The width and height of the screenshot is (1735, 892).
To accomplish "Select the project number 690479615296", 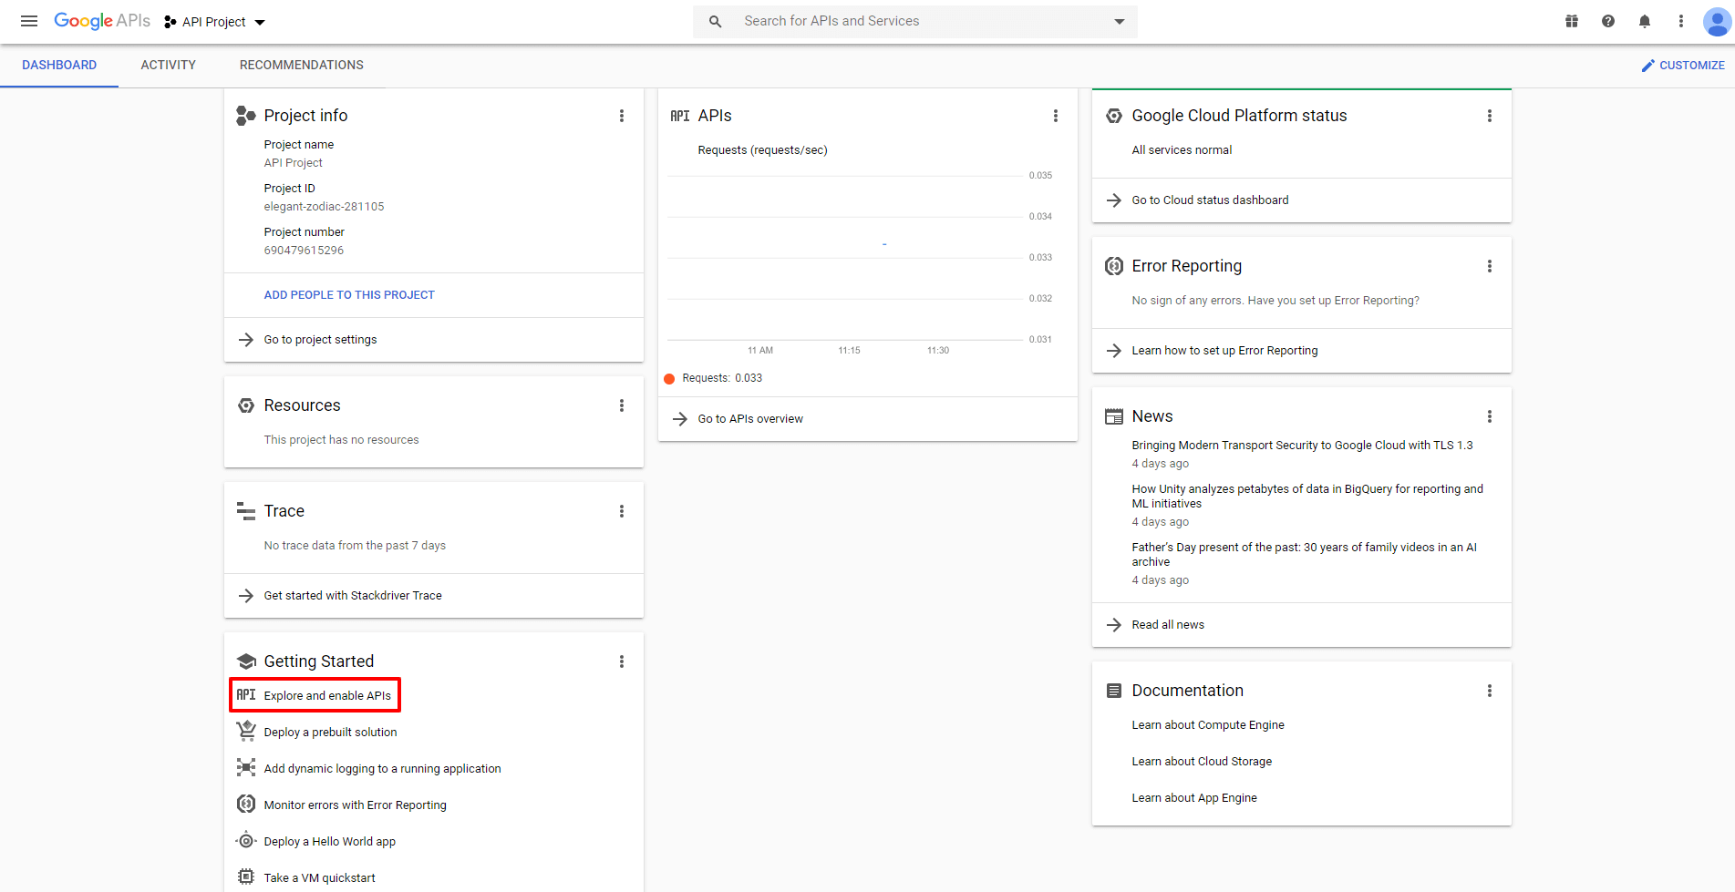I will (x=304, y=251).
